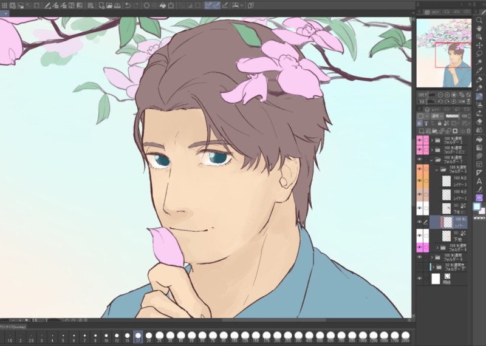Collapse フォルダー 3 layer folder
The image size is (486, 346).
(x=437, y=169)
